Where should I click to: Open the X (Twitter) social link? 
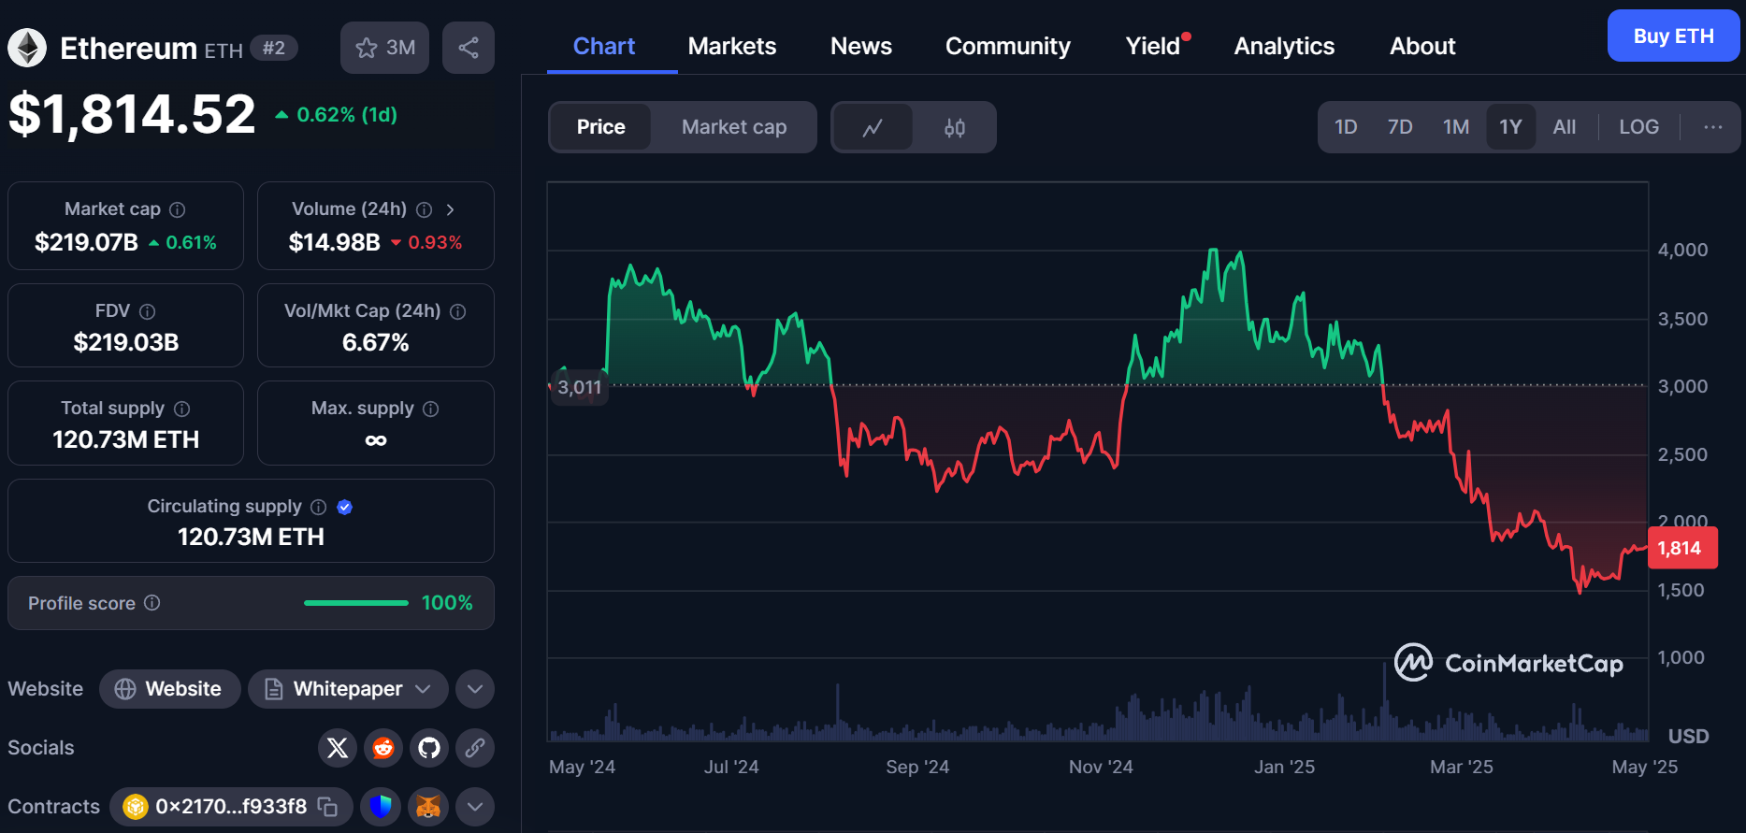click(x=338, y=748)
